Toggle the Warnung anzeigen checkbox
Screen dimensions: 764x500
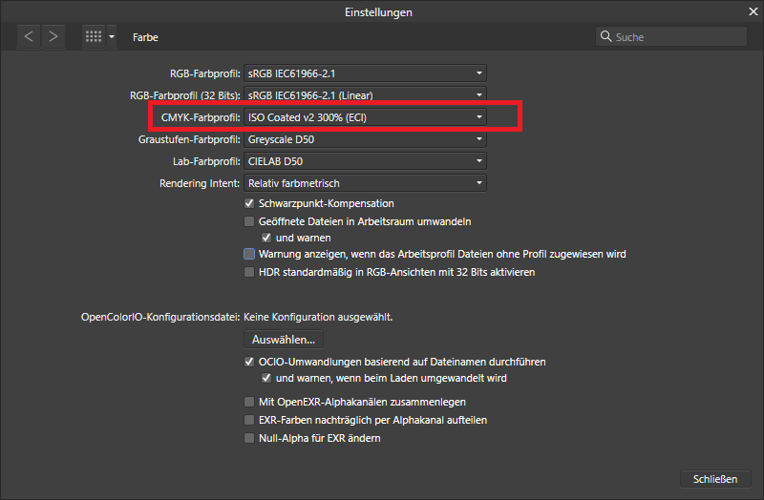tap(249, 255)
